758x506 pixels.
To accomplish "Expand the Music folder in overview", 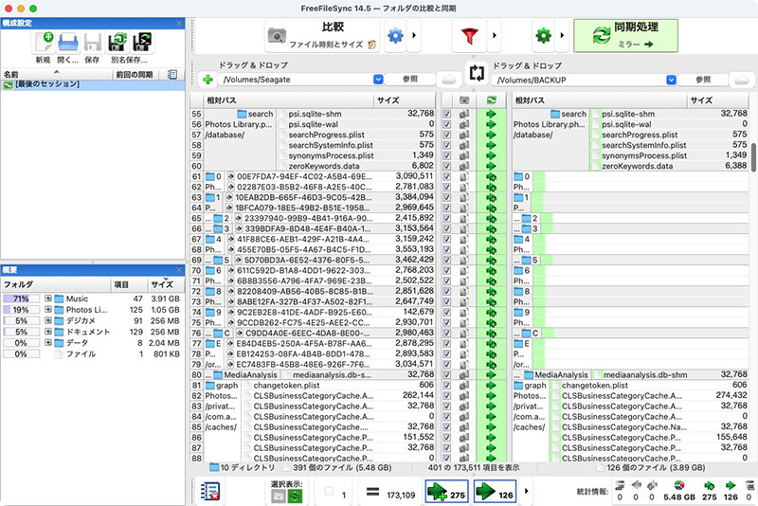I will (47, 299).
